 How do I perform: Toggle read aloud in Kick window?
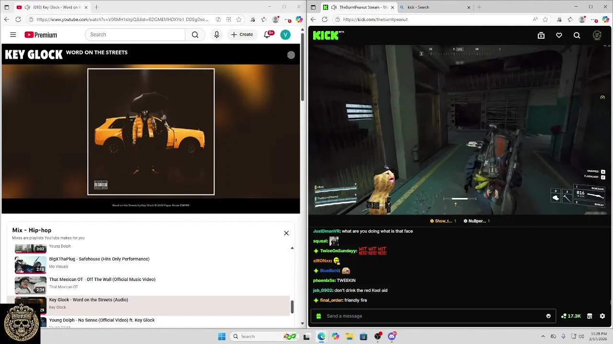(x=535, y=20)
